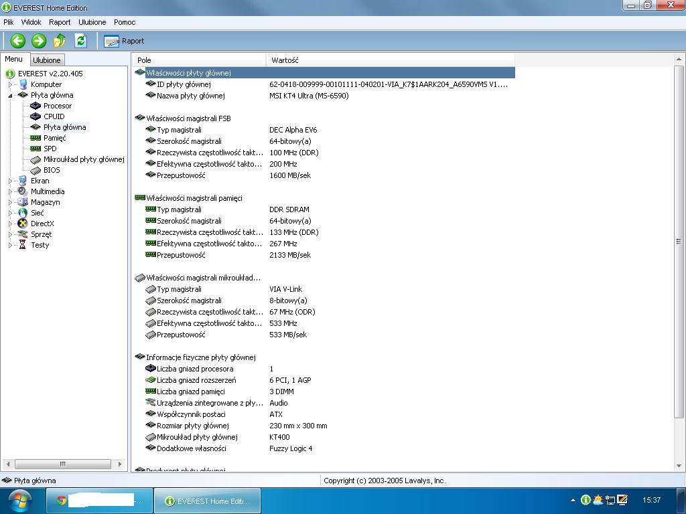Click the tree panel horizontal scrollbar thumb
This screenshot has height=514, width=686.
pos(62,464)
